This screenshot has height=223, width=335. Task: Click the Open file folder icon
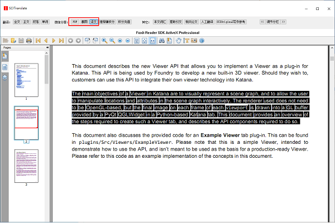pyautogui.click(x=4, y=41)
